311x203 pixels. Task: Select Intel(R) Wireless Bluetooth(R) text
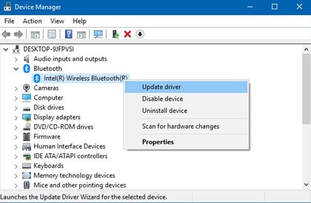pyautogui.click(x=86, y=78)
